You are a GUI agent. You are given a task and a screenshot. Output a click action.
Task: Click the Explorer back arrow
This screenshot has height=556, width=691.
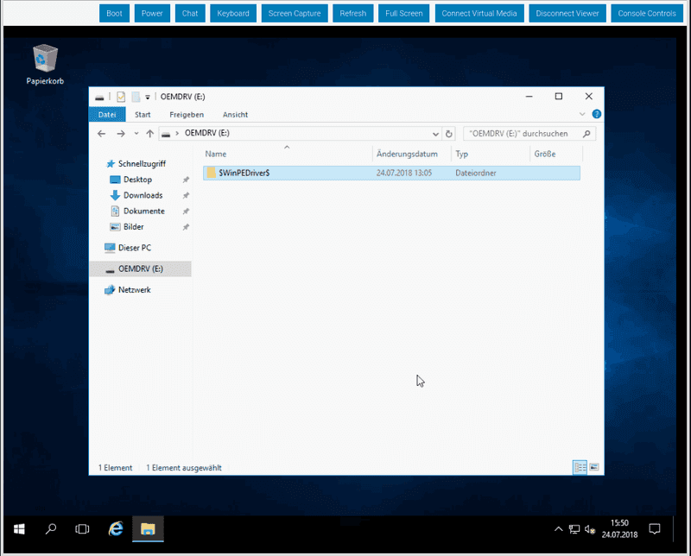coord(102,134)
